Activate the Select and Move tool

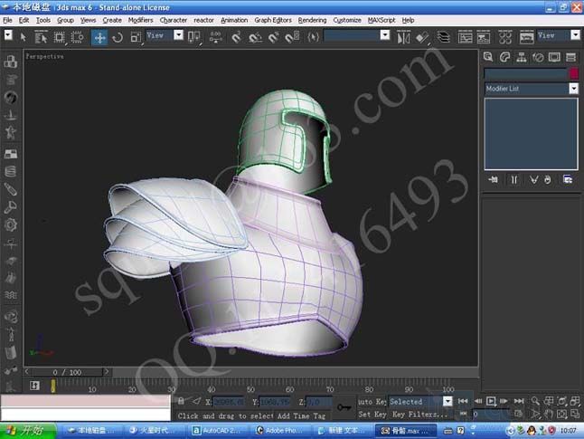[x=99, y=37]
